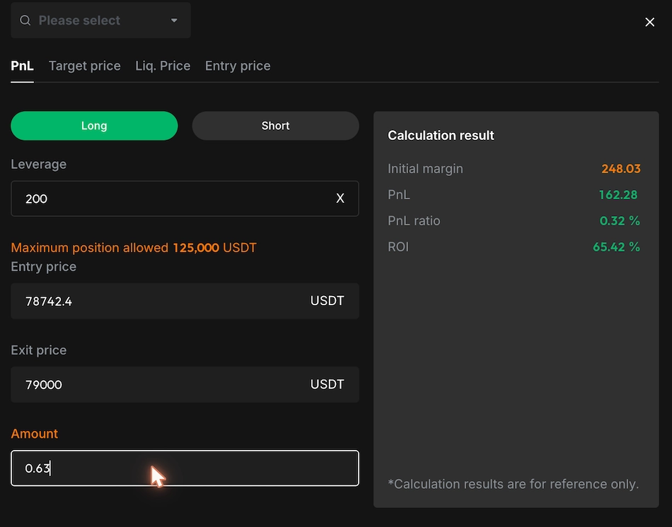Click the Calculation result heading
The image size is (672, 527).
[441, 135]
